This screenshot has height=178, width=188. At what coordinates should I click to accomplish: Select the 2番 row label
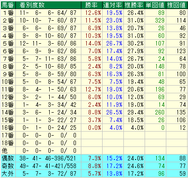click(x=8, y=20)
